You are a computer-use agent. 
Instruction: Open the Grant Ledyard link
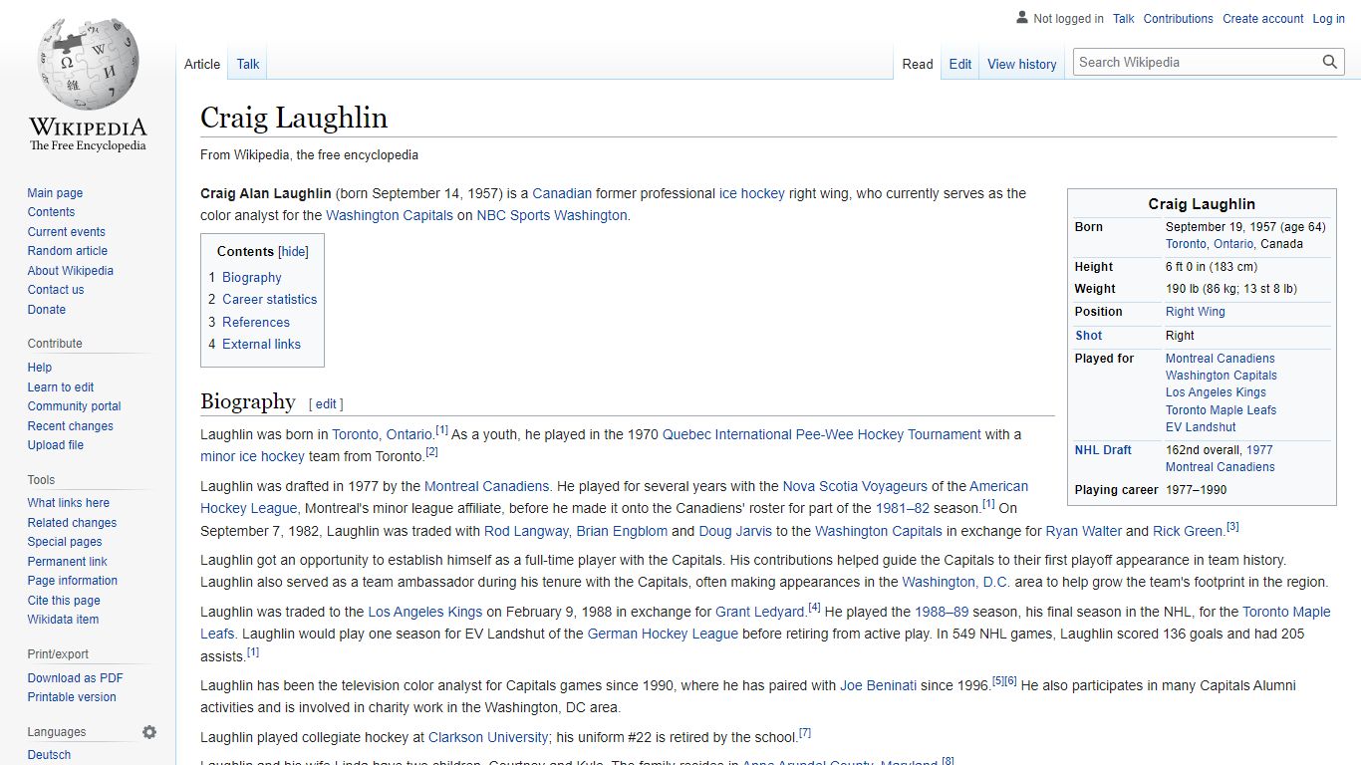(x=760, y=612)
